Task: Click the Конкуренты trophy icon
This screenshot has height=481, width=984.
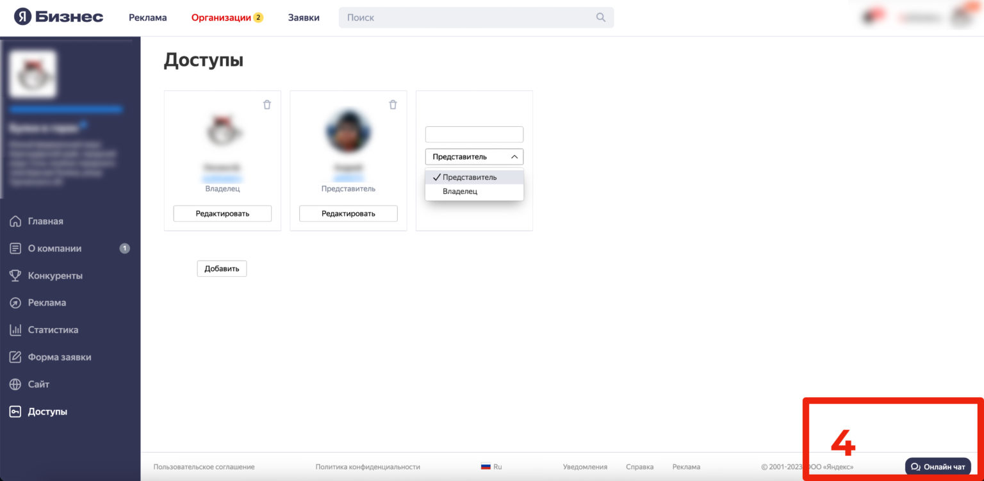Action: point(15,275)
